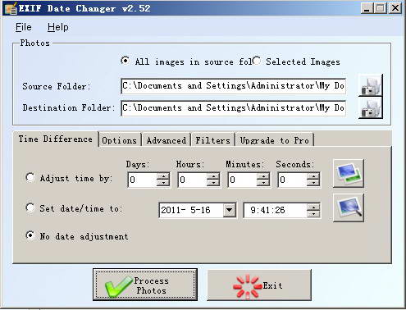Click the Exit button
Screen dimensions: 406x310
(259, 285)
